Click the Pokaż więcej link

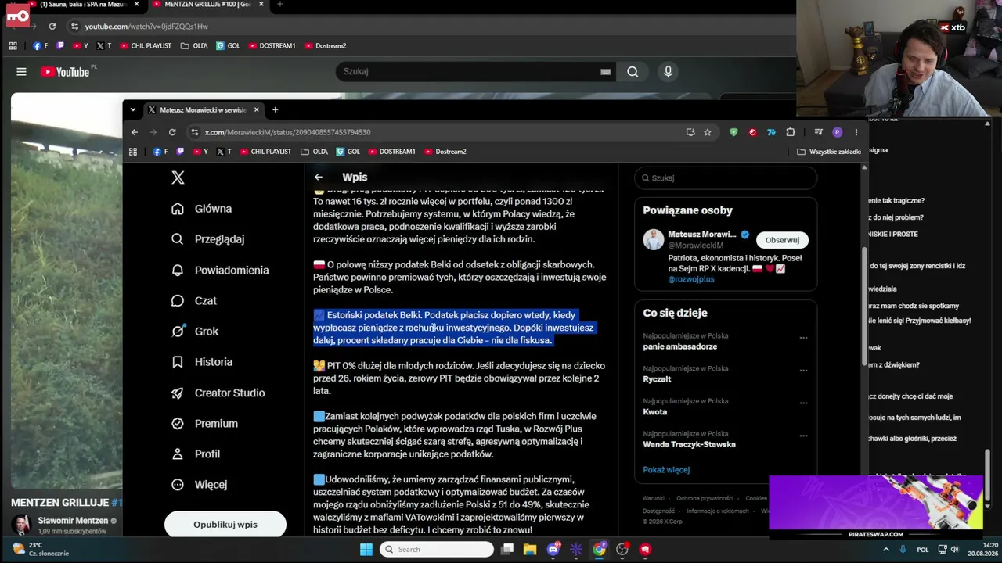[x=666, y=470]
